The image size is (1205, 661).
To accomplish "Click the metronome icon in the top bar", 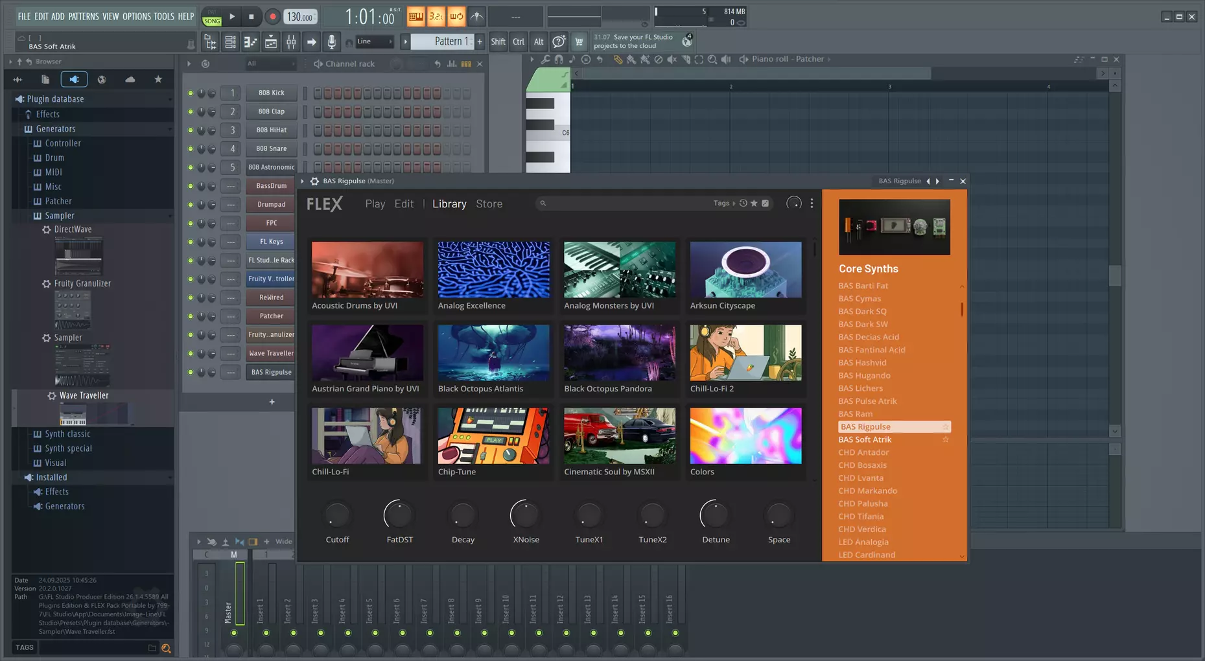I will (476, 16).
